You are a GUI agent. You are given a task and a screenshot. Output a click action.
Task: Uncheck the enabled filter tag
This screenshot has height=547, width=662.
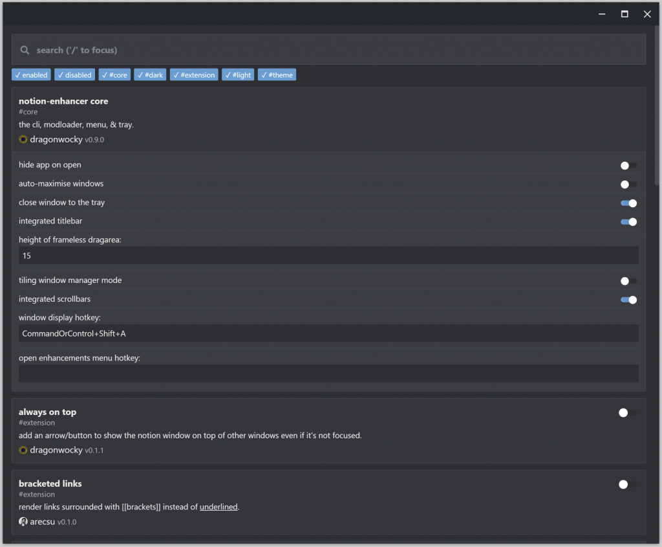point(31,75)
